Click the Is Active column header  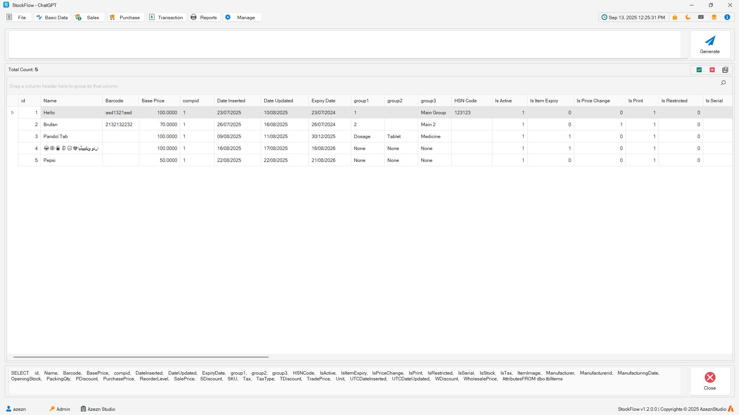(x=510, y=101)
